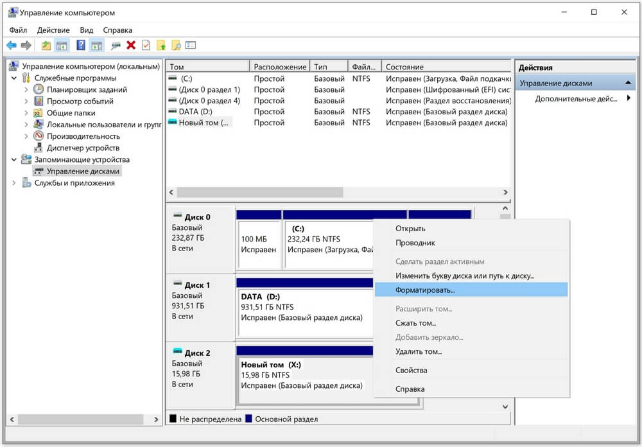
Task: Click the blue Back arrow in toolbar
Action: (11, 45)
